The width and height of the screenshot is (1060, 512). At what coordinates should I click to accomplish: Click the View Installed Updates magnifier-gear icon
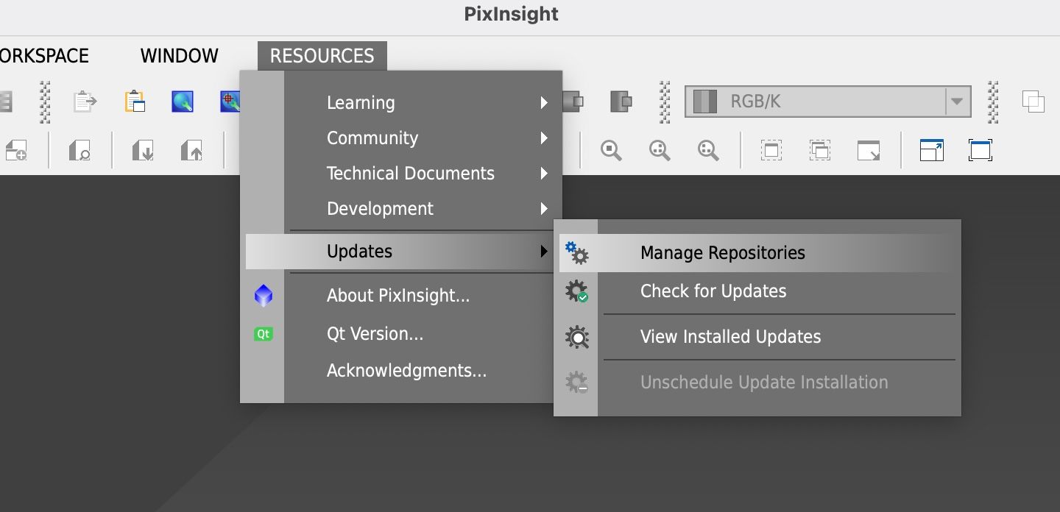576,337
